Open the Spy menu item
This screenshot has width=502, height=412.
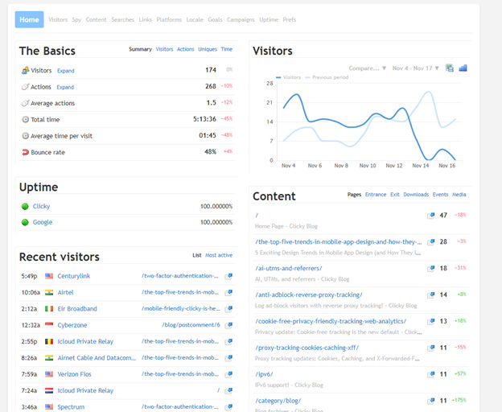click(76, 19)
